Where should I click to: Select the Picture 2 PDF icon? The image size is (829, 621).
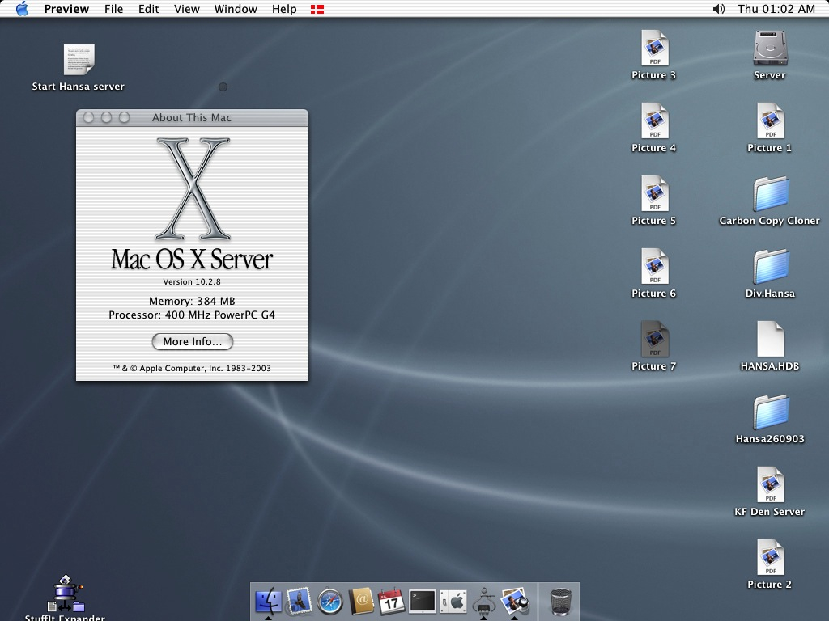[x=771, y=558]
